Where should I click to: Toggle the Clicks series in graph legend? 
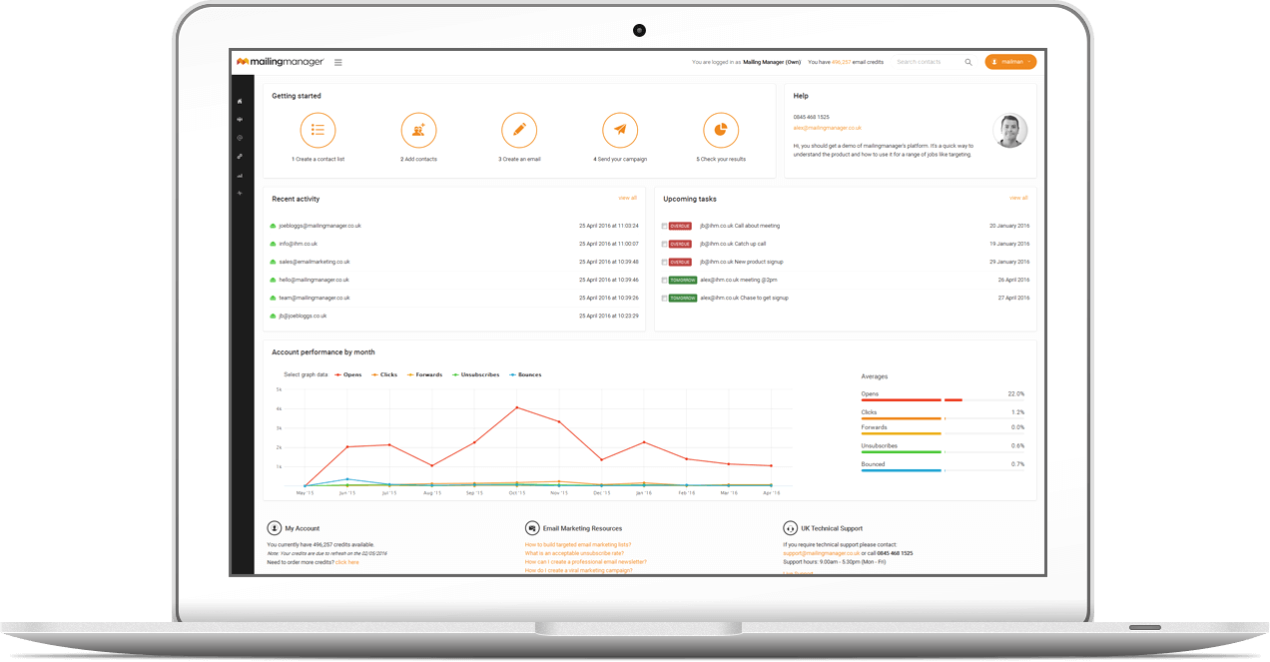(x=384, y=374)
